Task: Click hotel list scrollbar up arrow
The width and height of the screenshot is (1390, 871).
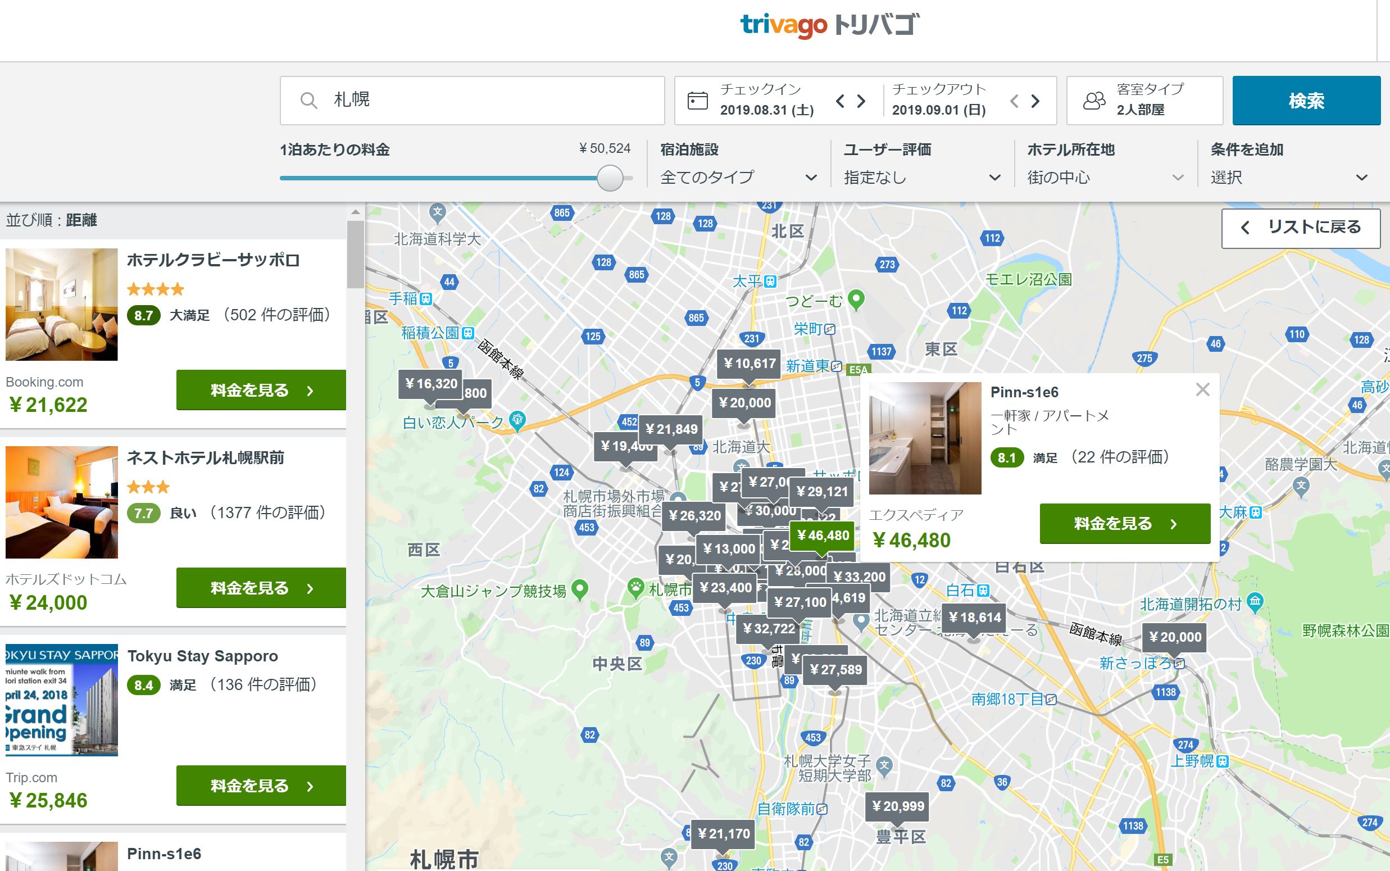Action: click(x=355, y=212)
